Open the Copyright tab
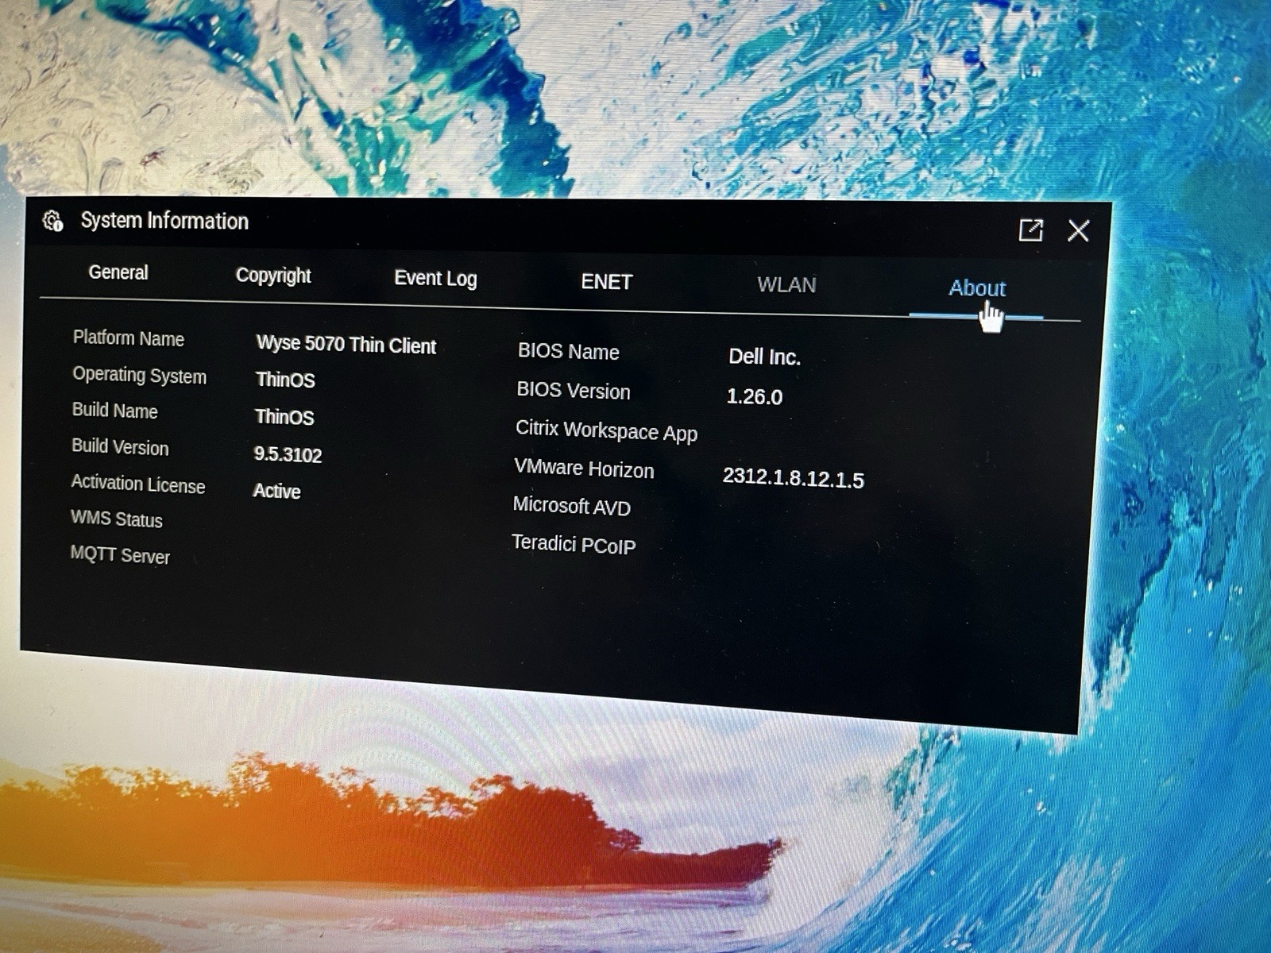1271x953 pixels. [x=273, y=276]
